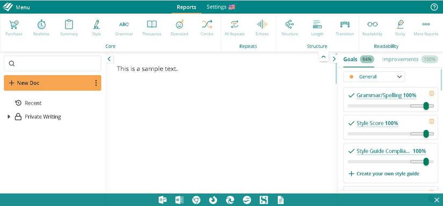Run the Sticky sentences report
The image size is (443, 206).
400,28
